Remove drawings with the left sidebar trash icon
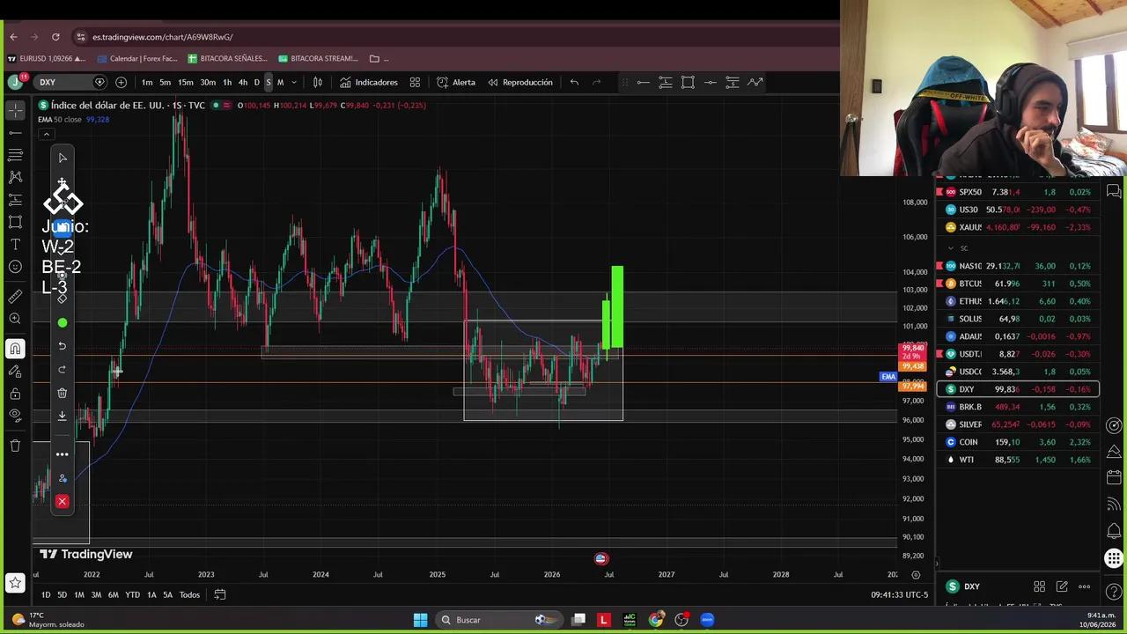This screenshot has height=634, width=1127. pos(15,446)
